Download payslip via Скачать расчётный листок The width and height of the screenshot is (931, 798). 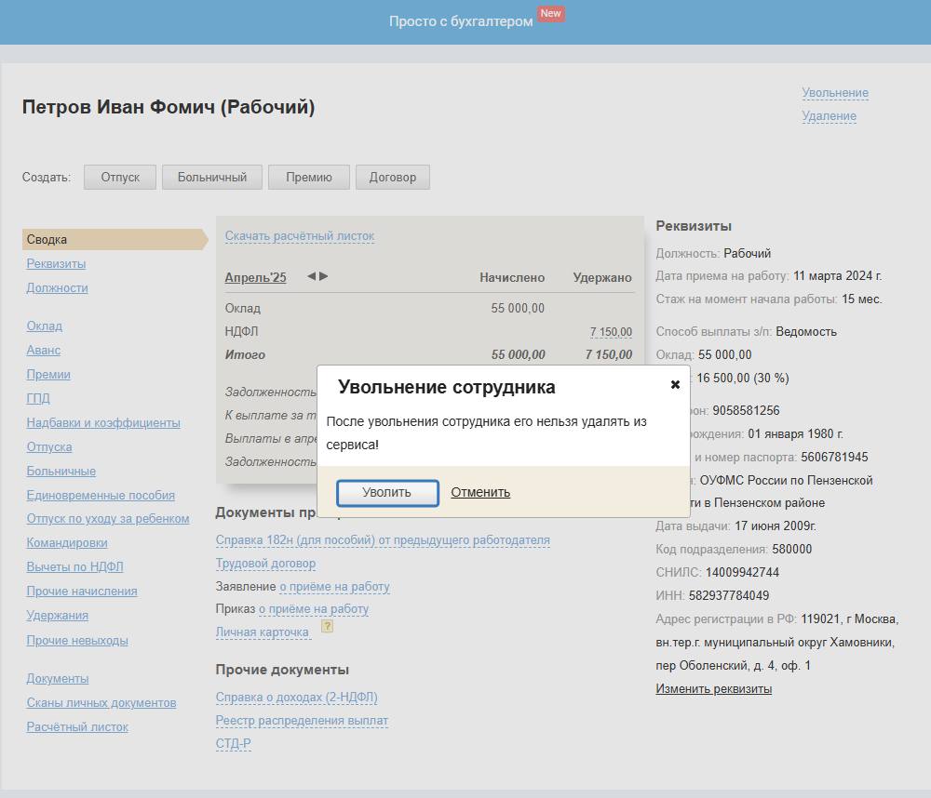299,236
